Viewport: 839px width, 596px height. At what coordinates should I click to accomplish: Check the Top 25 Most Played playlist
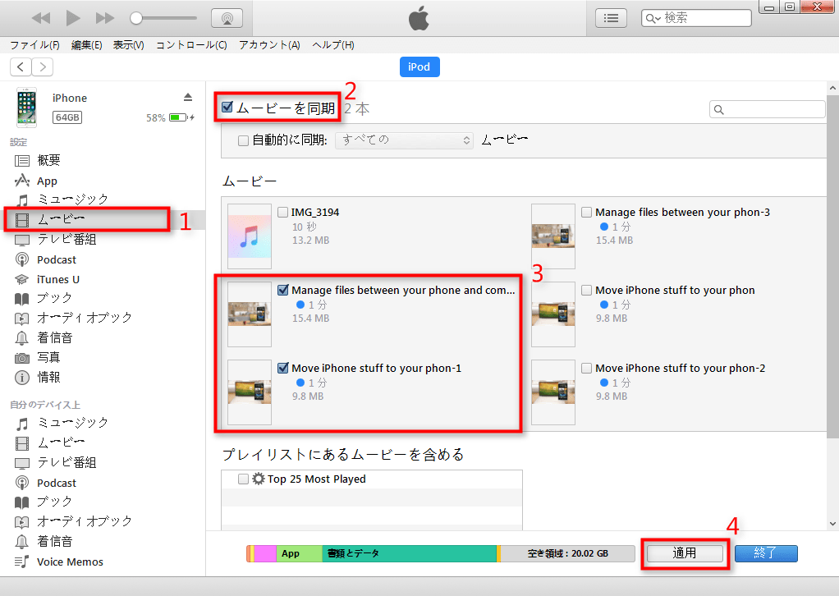pyautogui.click(x=243, y=479)
